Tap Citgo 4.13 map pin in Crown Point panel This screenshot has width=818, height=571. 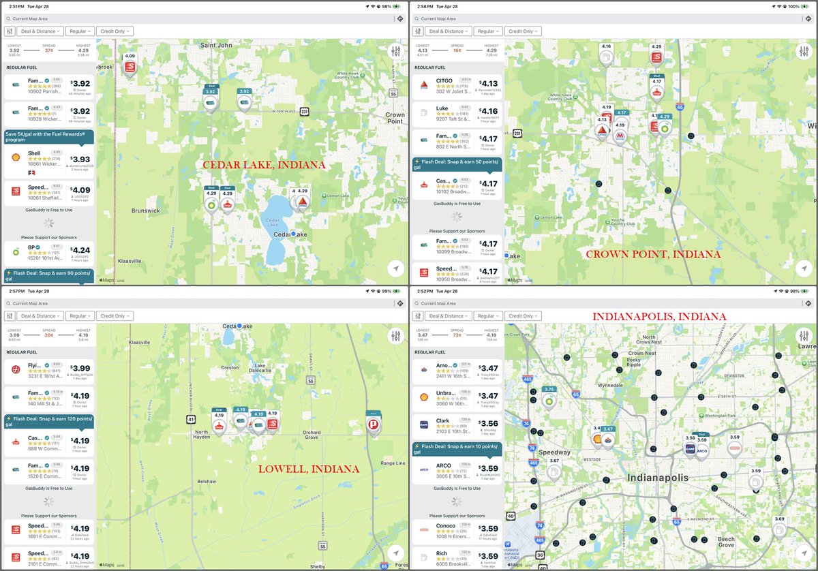(x=602, y=129)
